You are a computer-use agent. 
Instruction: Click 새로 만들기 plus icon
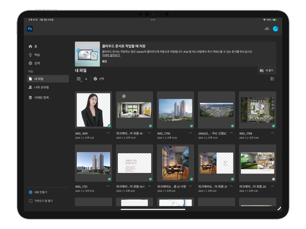click(30, 192)
